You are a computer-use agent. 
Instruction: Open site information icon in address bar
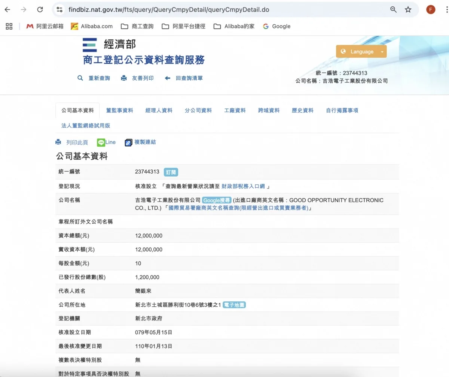click(x=59, y=10)
